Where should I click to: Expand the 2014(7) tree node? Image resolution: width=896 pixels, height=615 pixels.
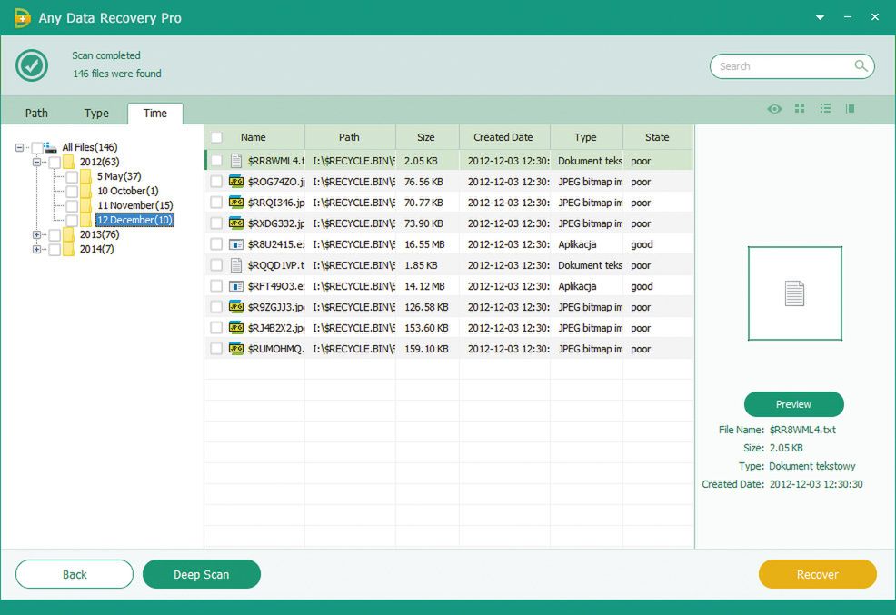point(37,249)
